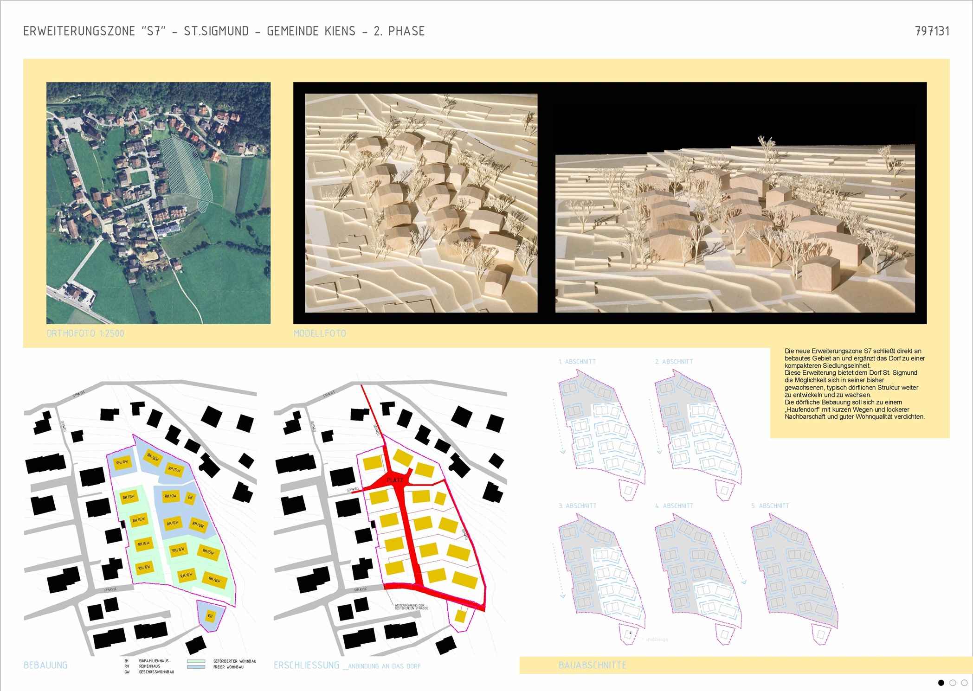Click the Erweiterungszone S7 title heading
This screenshot has width=973, height=691.
point(224,31)
